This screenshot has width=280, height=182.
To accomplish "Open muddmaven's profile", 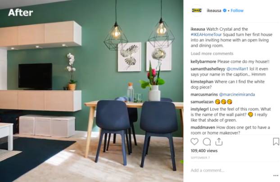I will coord(203,127).
